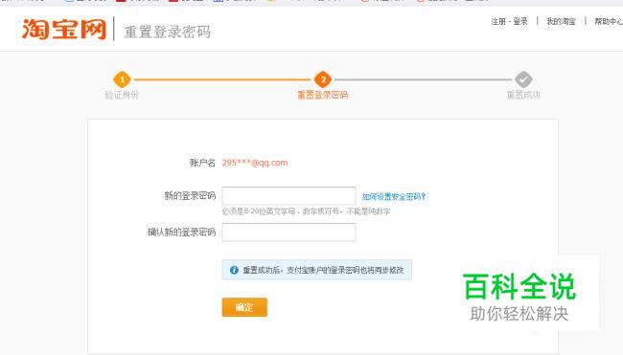
Task: Open 帮助中心 link in header
Action: 609,21
